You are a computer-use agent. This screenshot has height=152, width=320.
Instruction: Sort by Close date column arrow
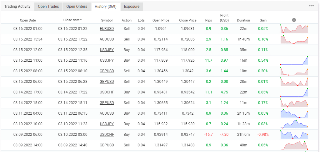point(81,20)
